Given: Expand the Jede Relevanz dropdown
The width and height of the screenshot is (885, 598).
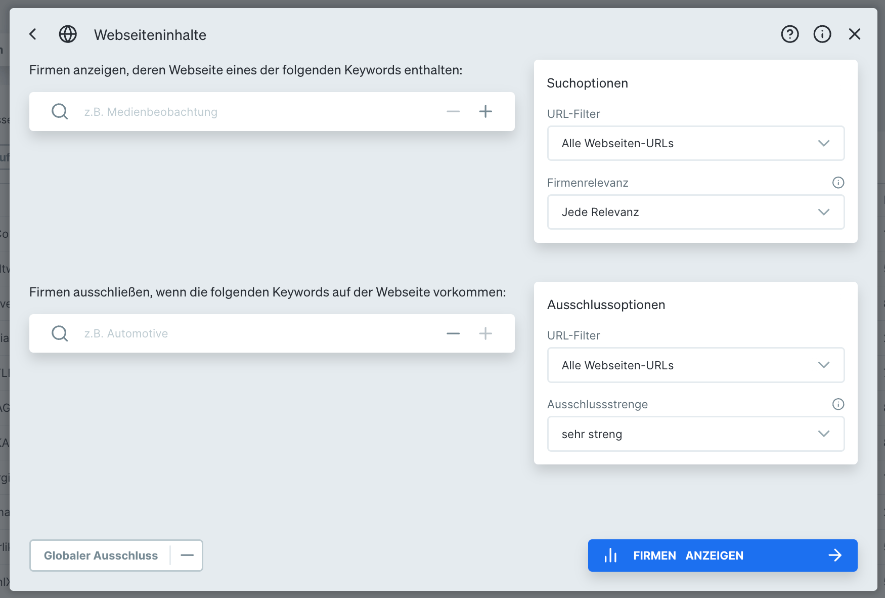Looking at the screenshot, I should pyautogui.click(x=695, y=212).
